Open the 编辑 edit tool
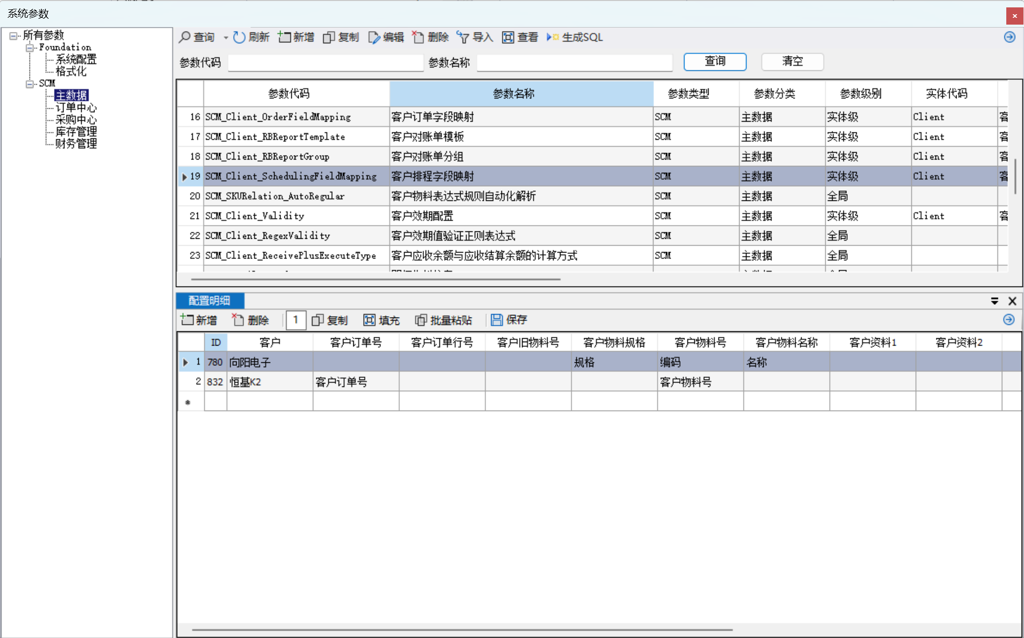Viewport: 1024px width, 638px height. point(374,37)
